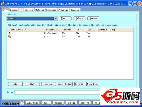The height and width of the screenshot is (107, 142).
Task: Expand the Session dropdown arrow
Action: 56,19
